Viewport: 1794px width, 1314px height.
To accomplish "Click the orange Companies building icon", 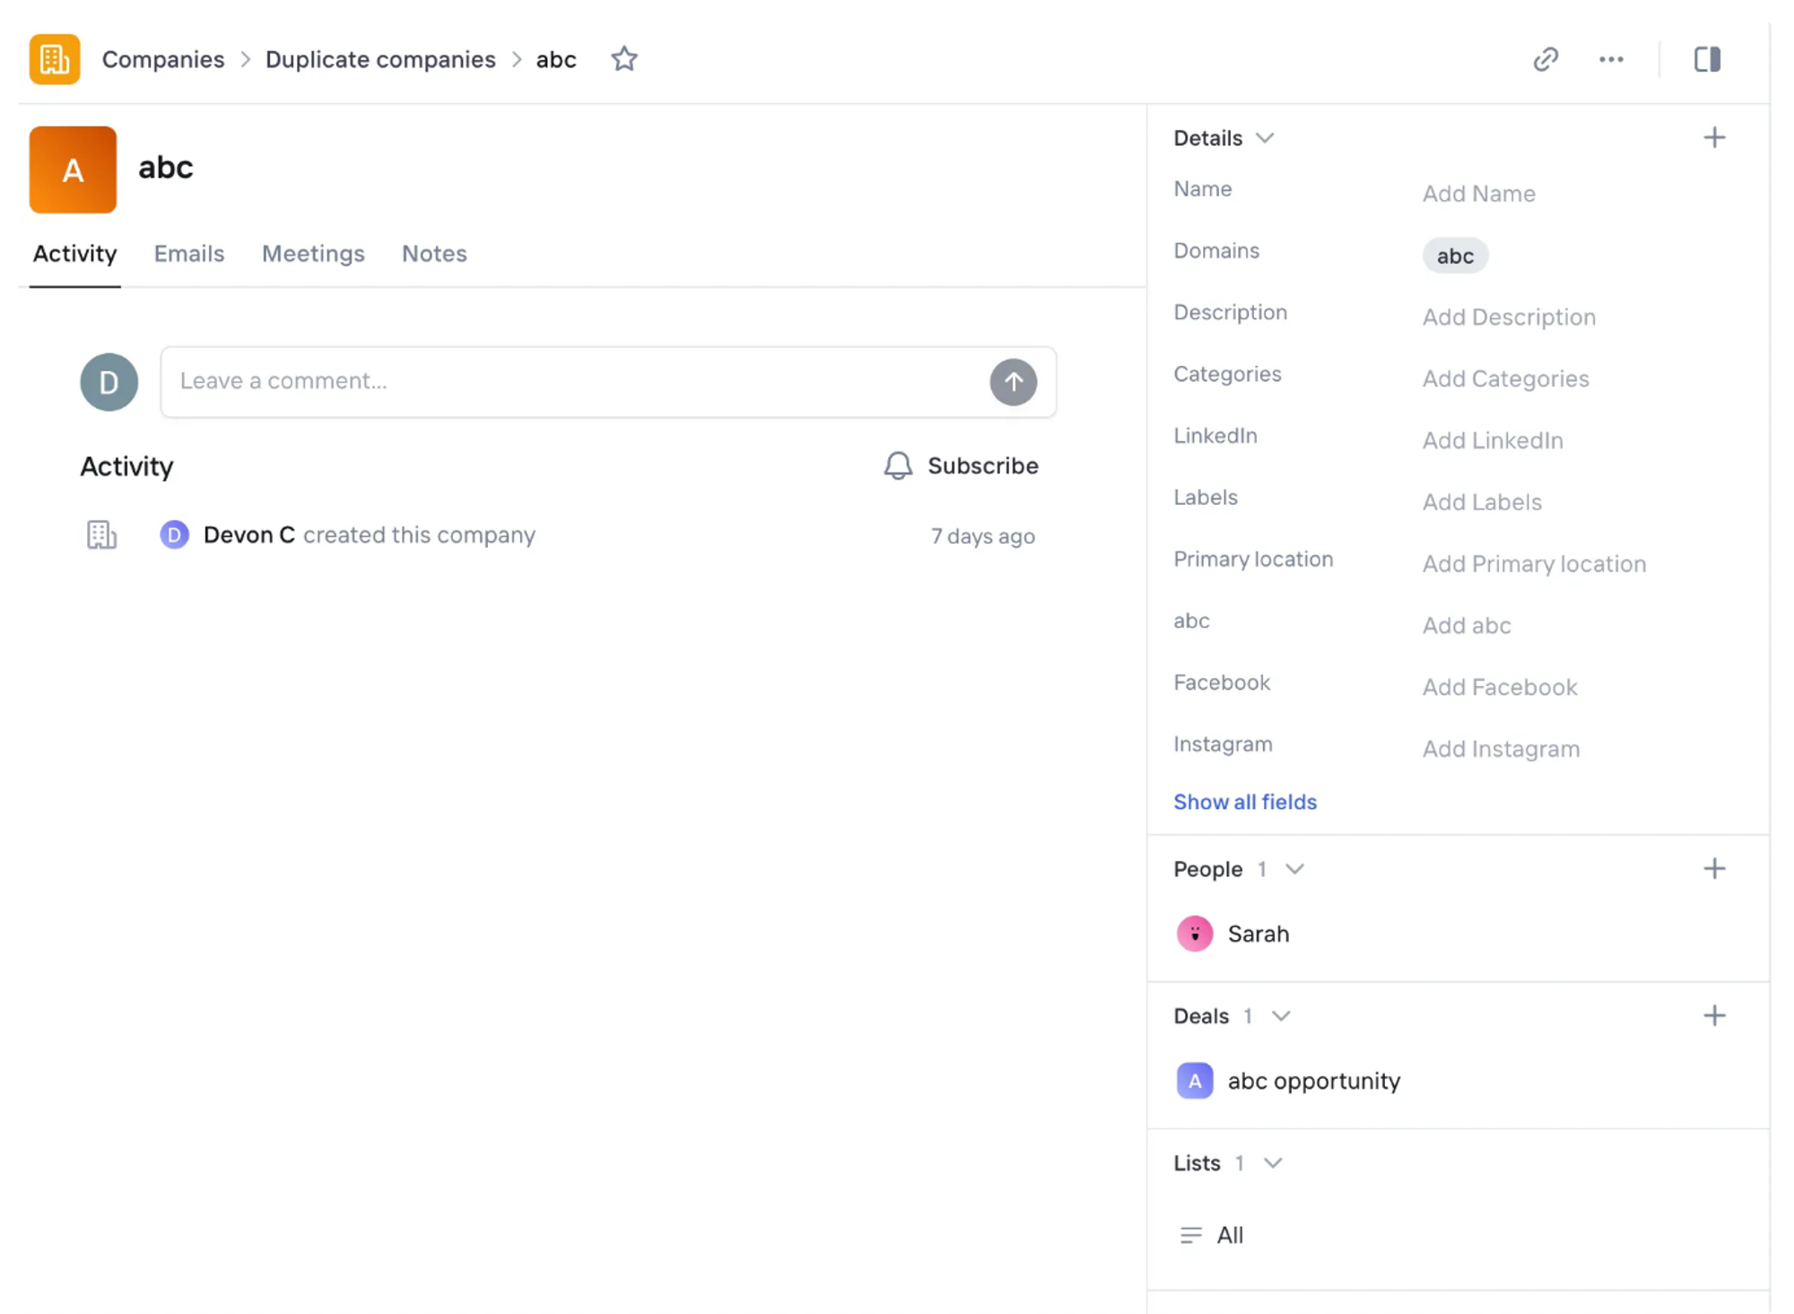I will (x=55, y=59).
